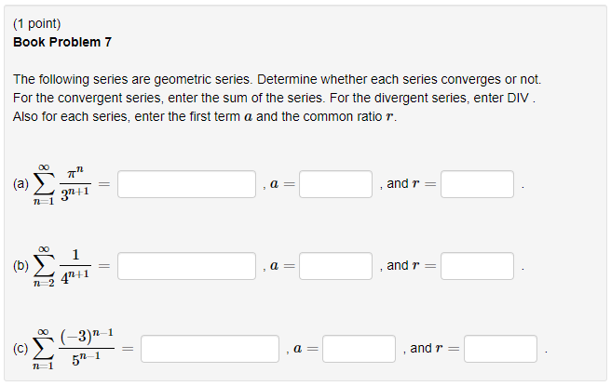Click the 1 over 4^(n+1) series formula
This screenshot has height=386, width=611.
[62, 267]
